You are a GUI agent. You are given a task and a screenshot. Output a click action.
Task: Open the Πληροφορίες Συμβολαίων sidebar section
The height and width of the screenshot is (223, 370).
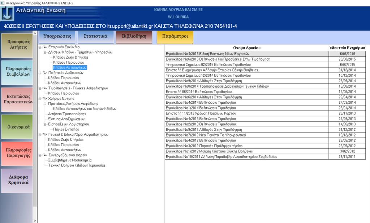(17, 72)
